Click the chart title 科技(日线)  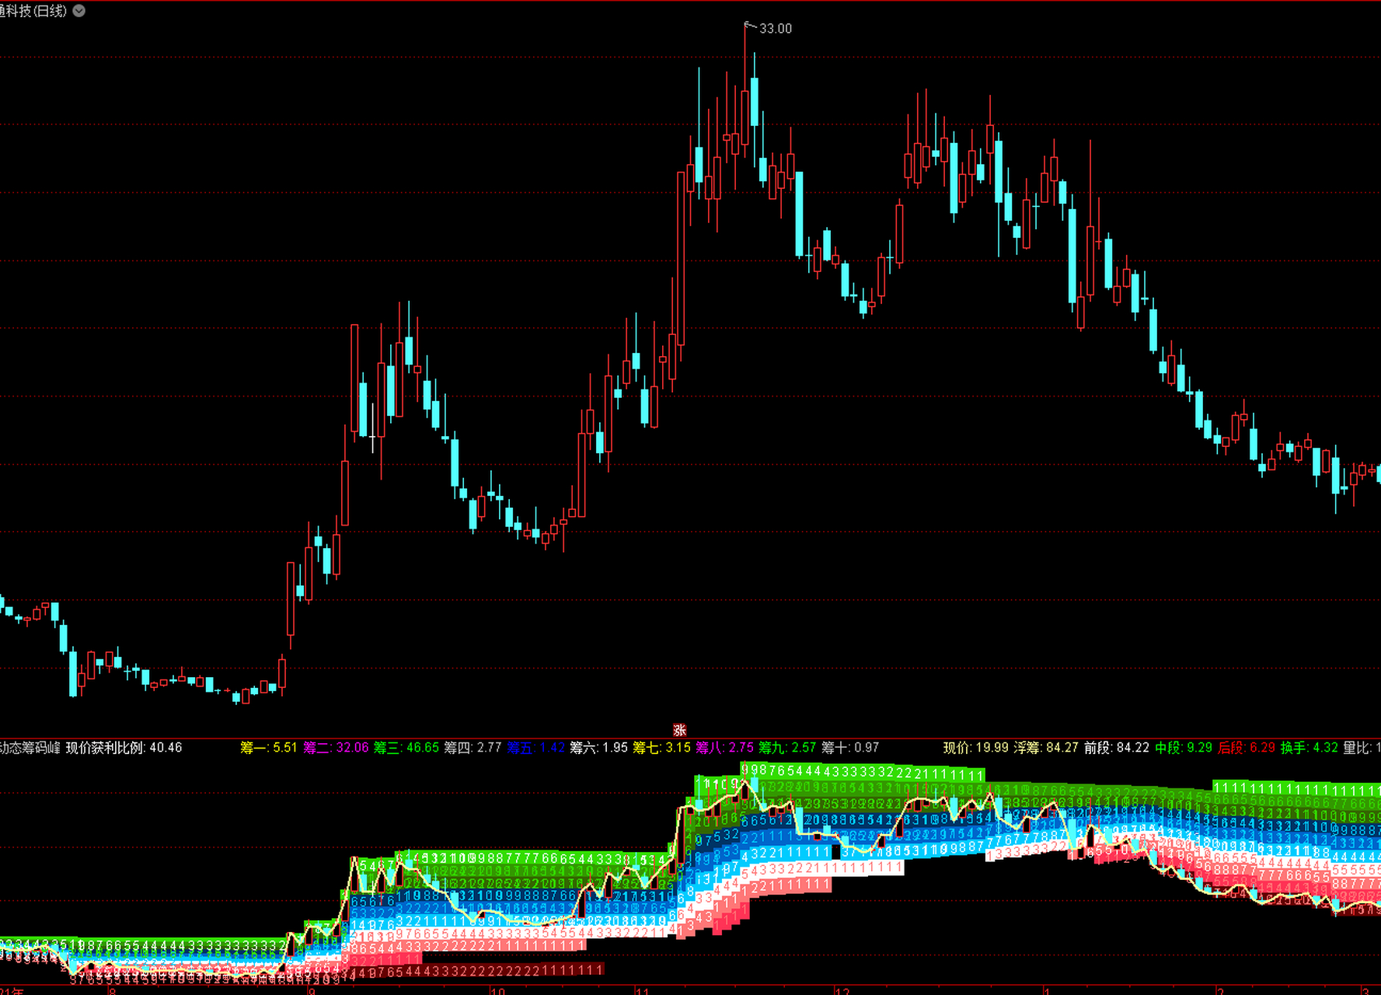coord(35,11)
